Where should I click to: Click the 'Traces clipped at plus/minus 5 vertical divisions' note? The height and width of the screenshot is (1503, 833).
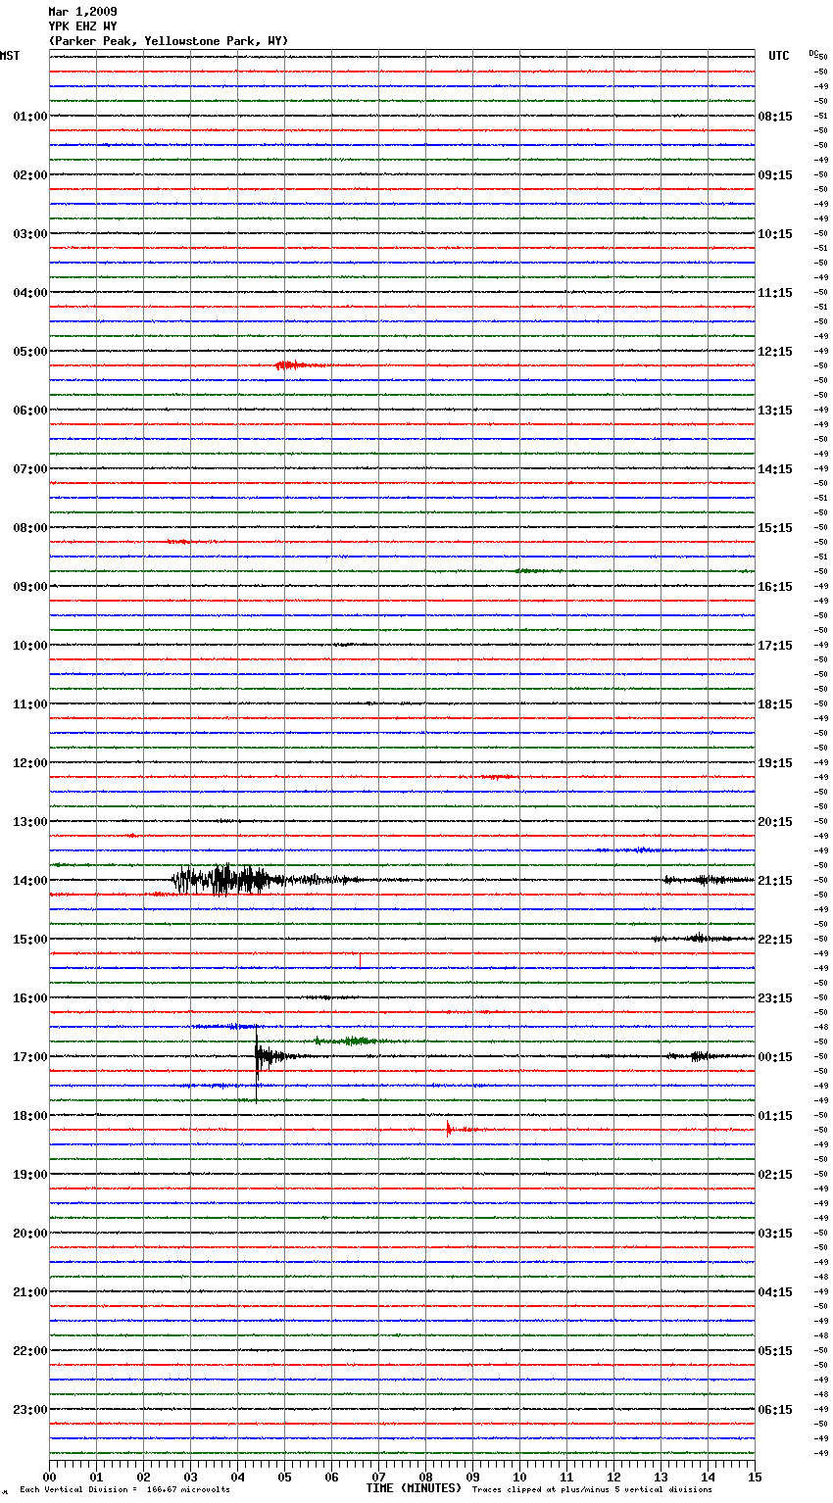(x=592, y=1490)
